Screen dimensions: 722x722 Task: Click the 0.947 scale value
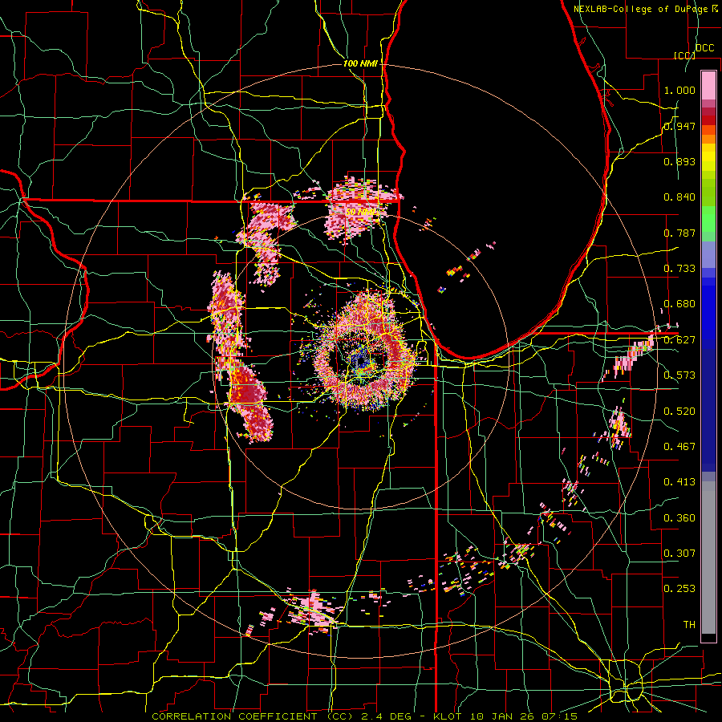pos(679,126)
